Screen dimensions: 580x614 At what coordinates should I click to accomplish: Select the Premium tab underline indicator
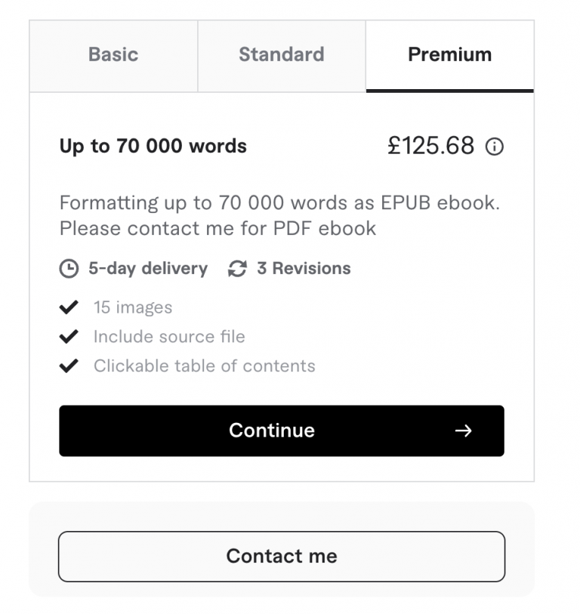[x=450, y=89]
